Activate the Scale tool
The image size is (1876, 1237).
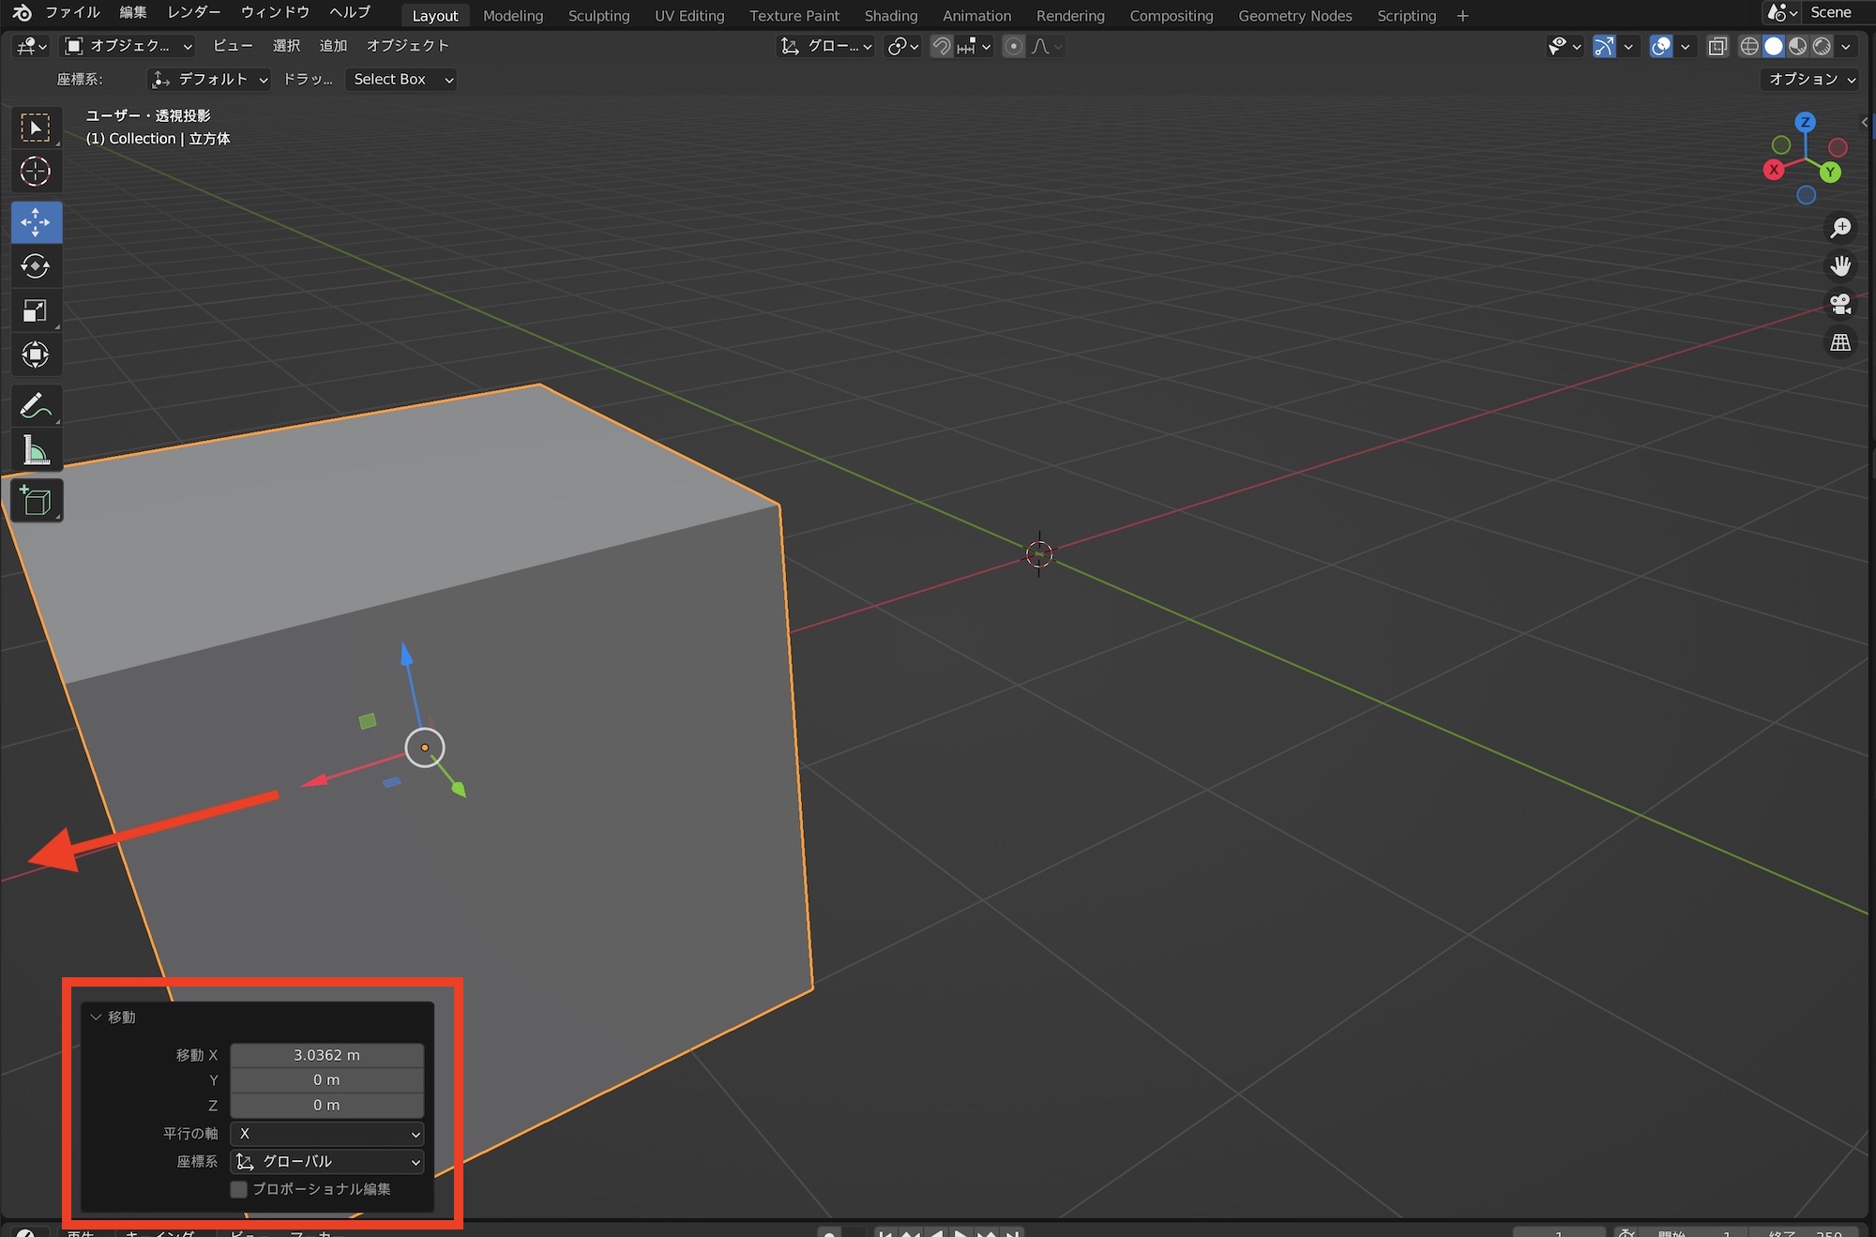click(36, 310)
